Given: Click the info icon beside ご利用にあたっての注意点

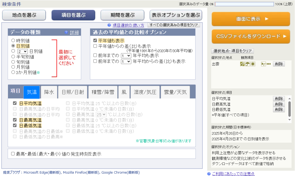Looking at the screenshot, I should tap(209, 174).
